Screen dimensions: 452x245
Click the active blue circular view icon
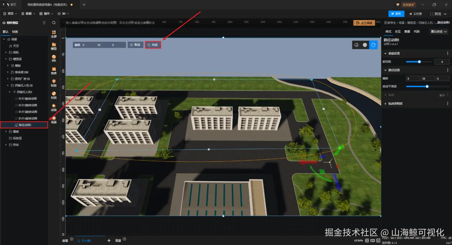373,45
